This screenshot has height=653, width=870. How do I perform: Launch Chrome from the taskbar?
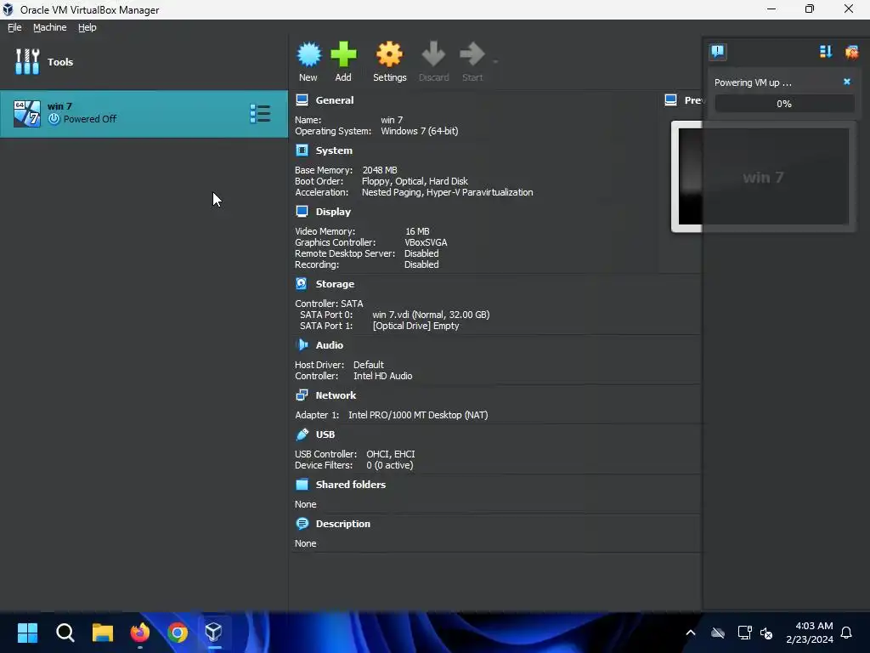pos(178,632)
